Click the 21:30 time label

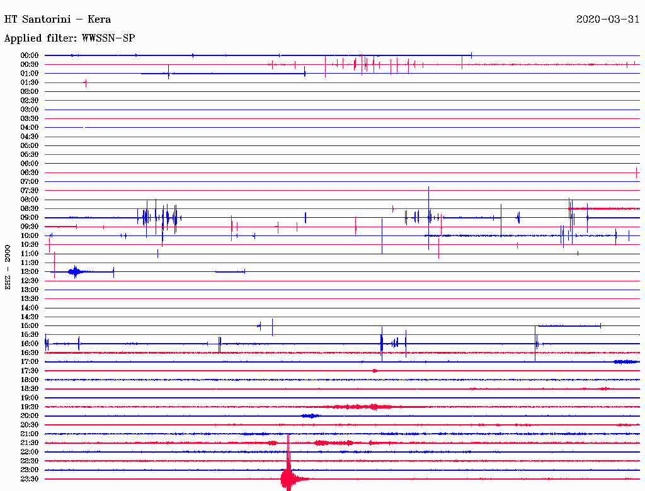tap(30, 443)
